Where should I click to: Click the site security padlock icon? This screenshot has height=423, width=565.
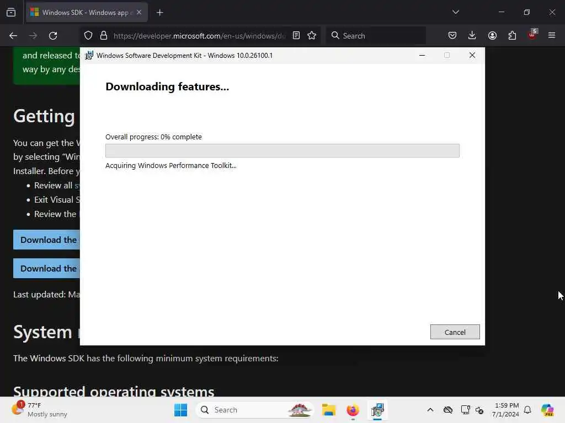click(104, 36)
